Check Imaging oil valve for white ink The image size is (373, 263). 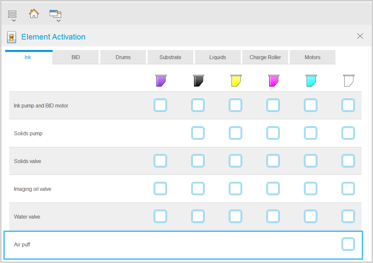tap(348, 188)
